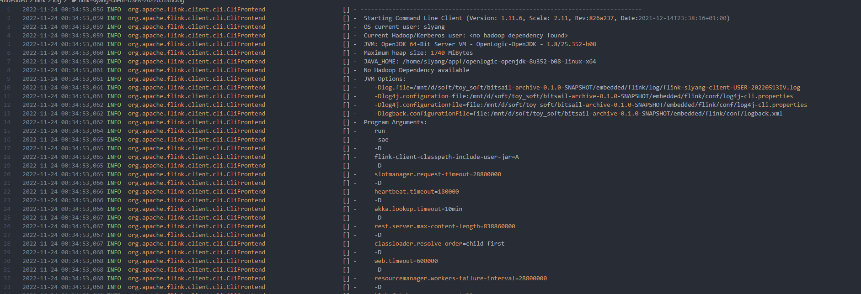Click 'rest.server.max-content-length=838860800' argument

click(x=444, y=226)
